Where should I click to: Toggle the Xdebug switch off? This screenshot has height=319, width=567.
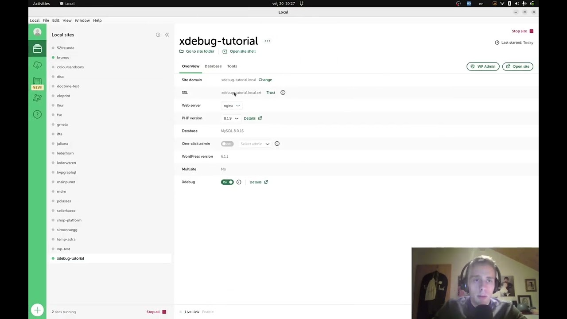coord(227,182)
